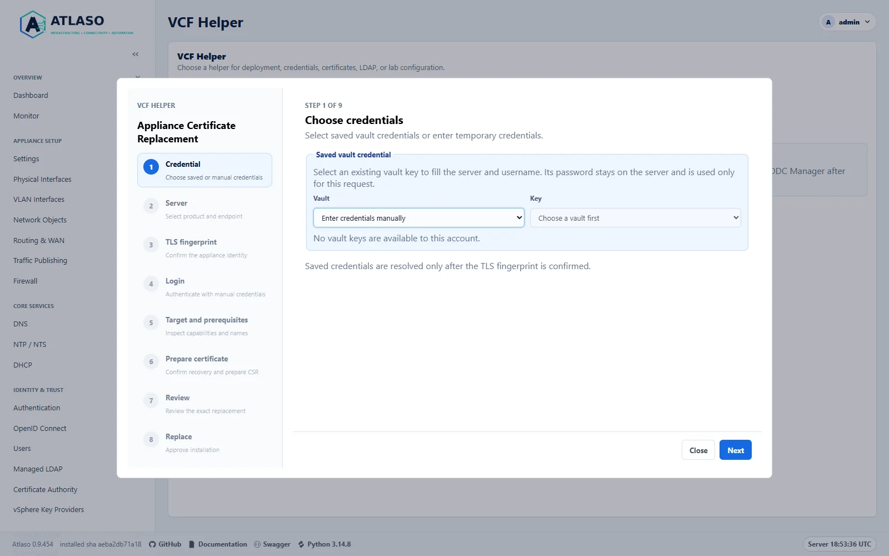Open the Vault dropdown
Image resolution: width=889 pixels, height=556 pixels.
click(419, 218)
